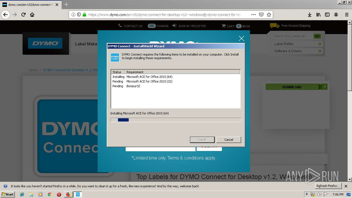The height and width of the screenshot is (198, 352).
Task: Open the Firefox account icon
Action: (x=336, y=15)
